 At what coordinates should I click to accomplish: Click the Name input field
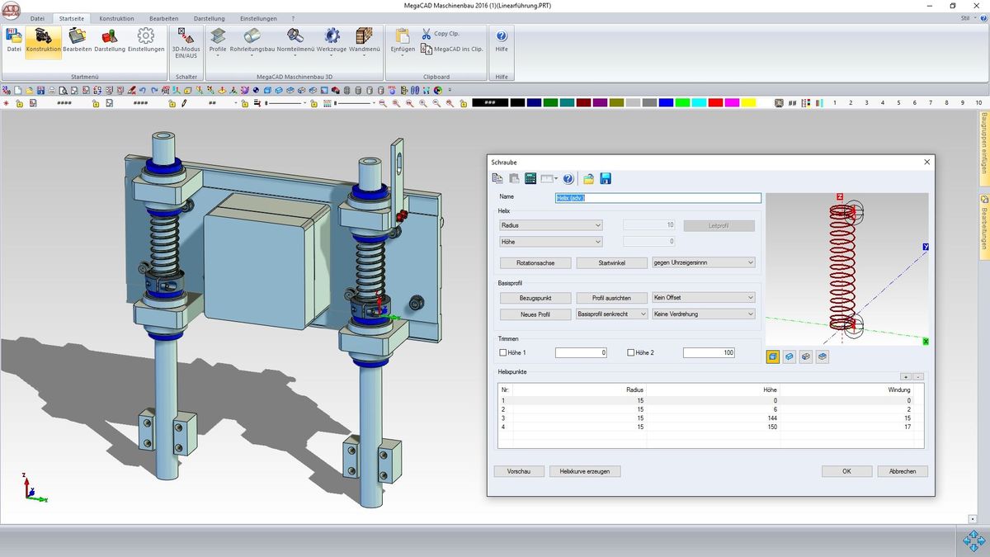tap(658, 198)
